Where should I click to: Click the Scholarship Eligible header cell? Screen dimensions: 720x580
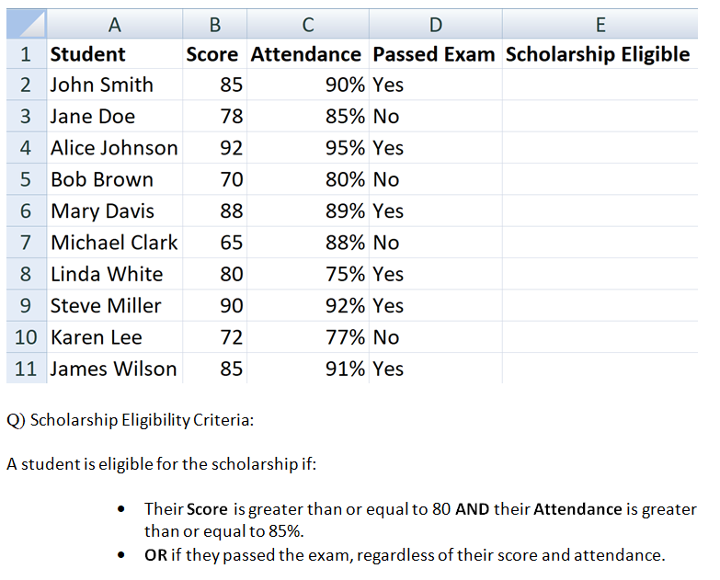pyautogui.click(x=600, y=54)
